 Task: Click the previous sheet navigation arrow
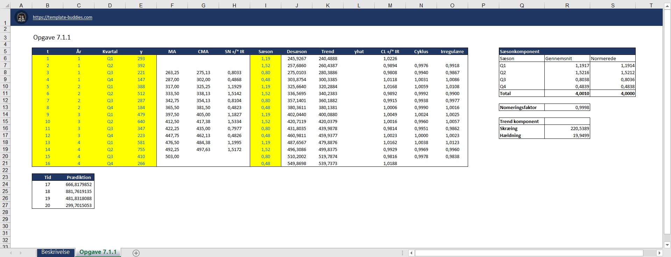[x=11, y=253]
